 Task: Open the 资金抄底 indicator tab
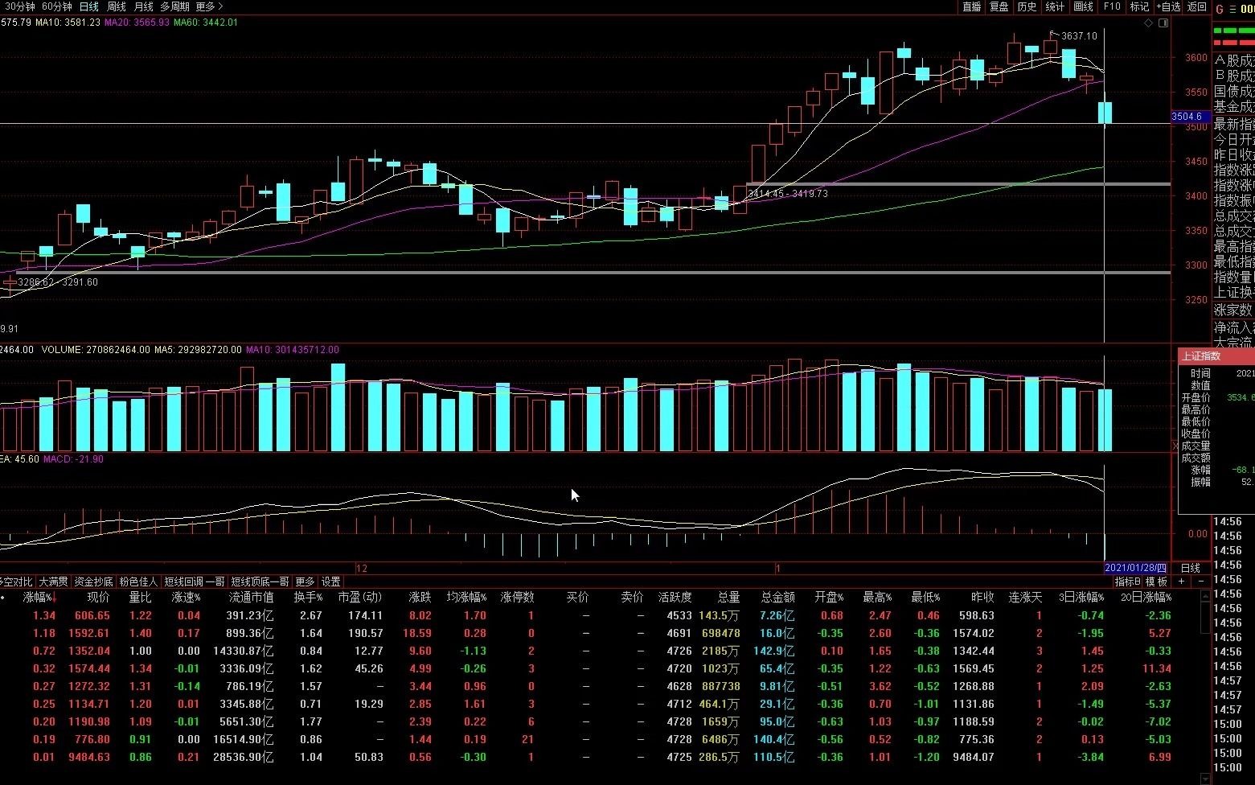tap(94, 582)
